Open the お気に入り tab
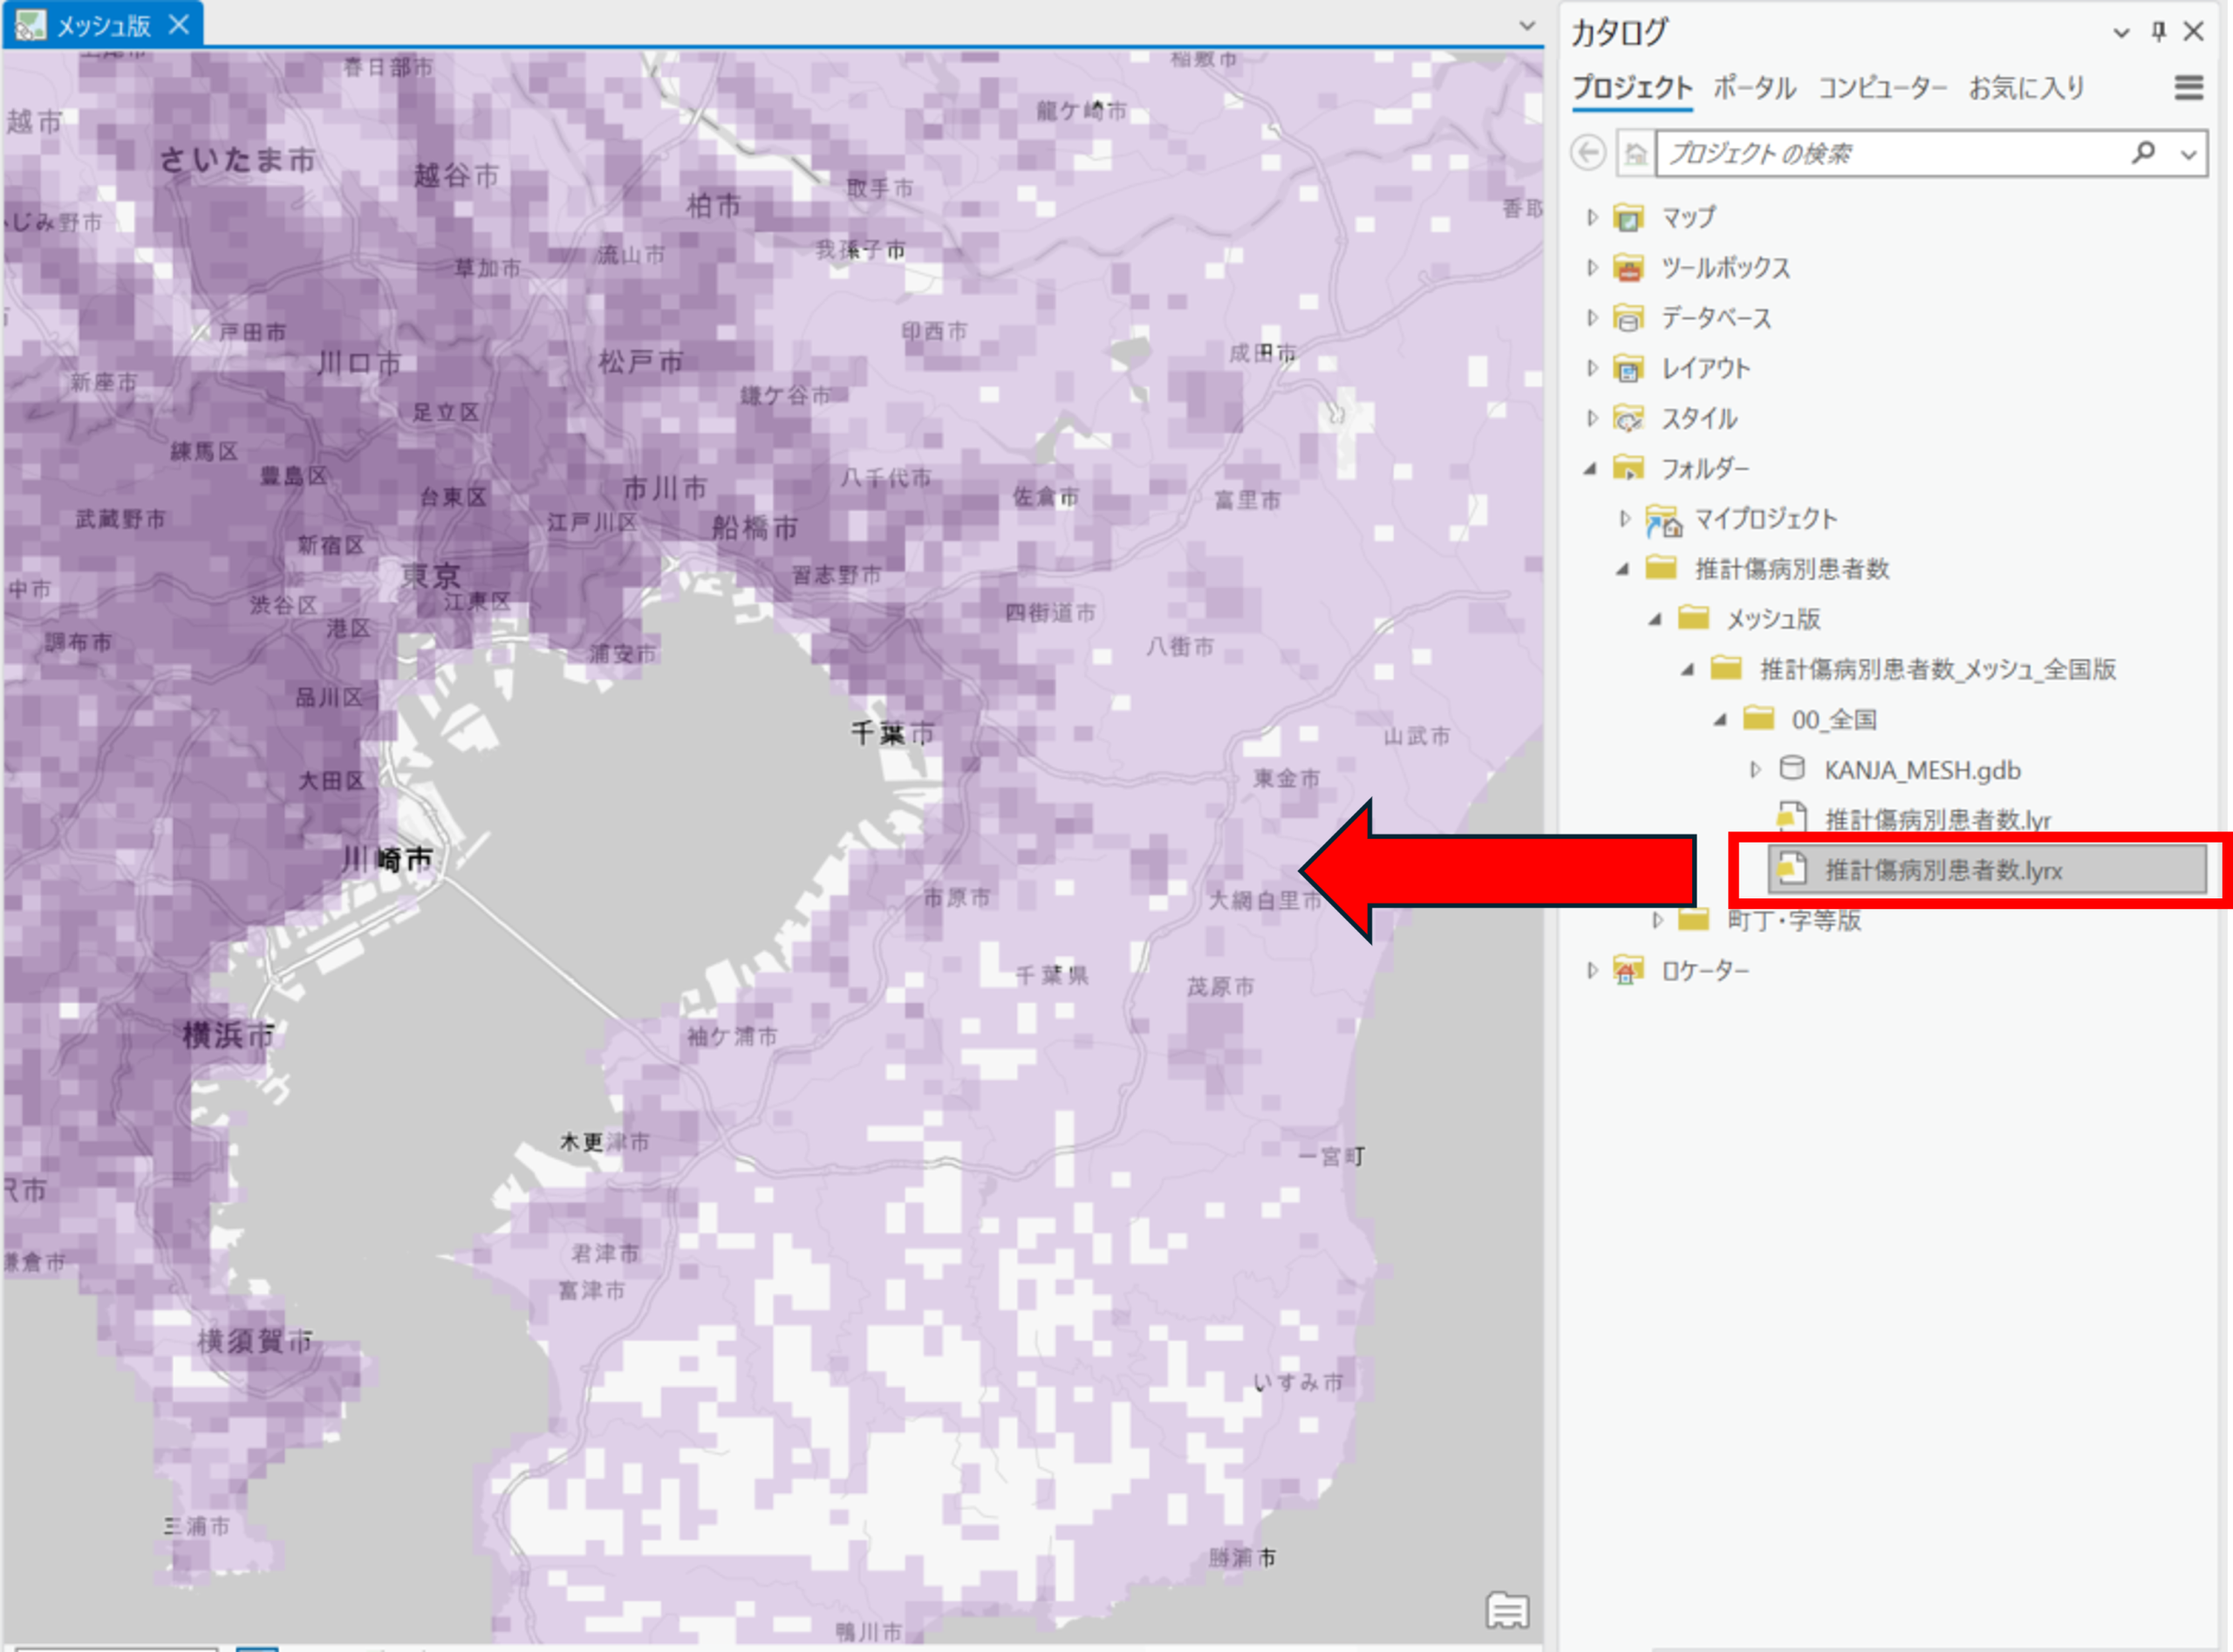This screenshot has width=2233, height=1652. tap(2026, 88)
